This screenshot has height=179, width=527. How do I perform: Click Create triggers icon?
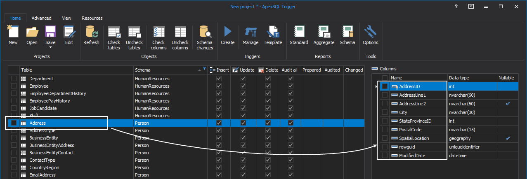(x=227, y=32)
